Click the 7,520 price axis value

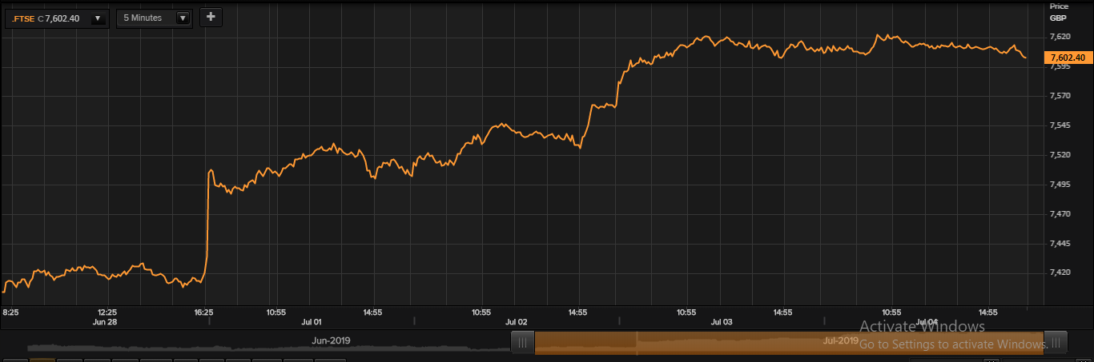point(1061,155)
